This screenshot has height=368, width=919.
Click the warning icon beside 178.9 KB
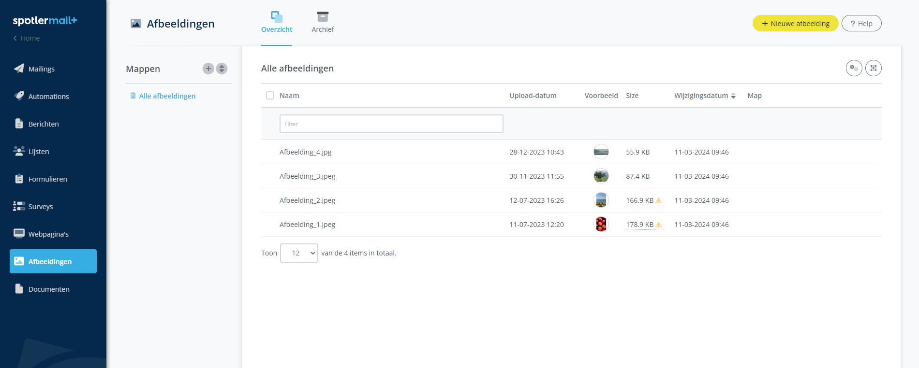658,225
